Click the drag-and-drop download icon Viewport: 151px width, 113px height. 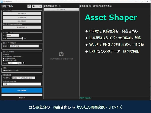[x=61, y=54]
